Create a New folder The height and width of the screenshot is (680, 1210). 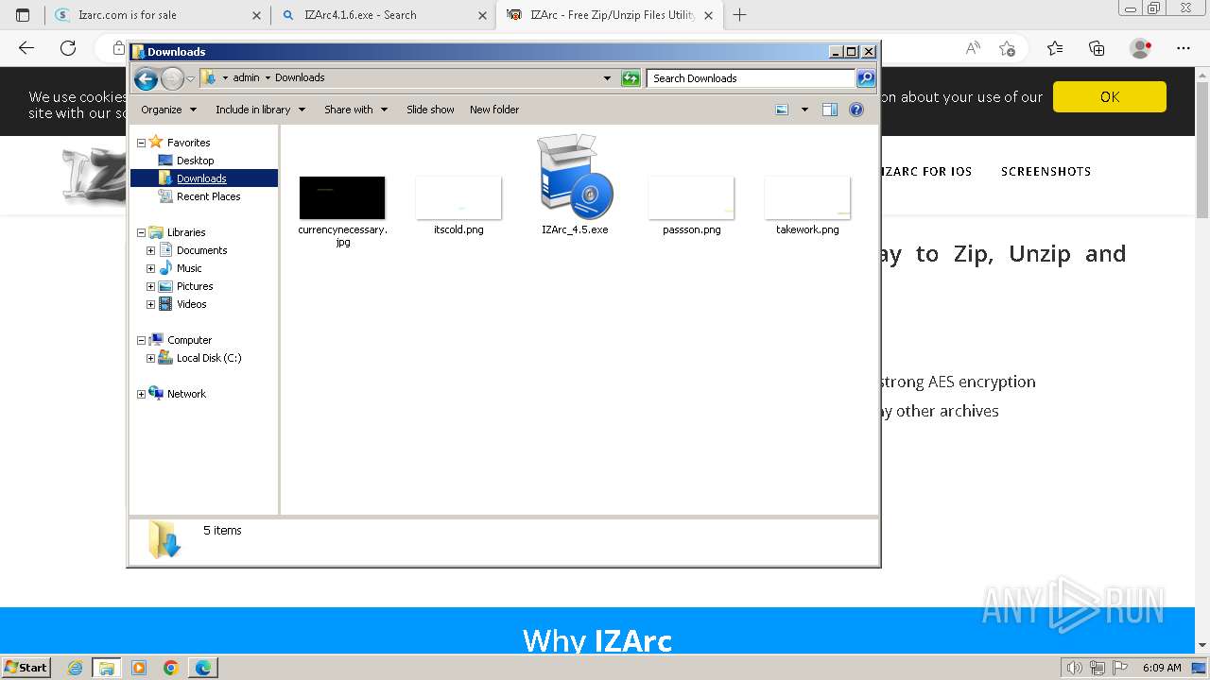click(x=494, y=110)
